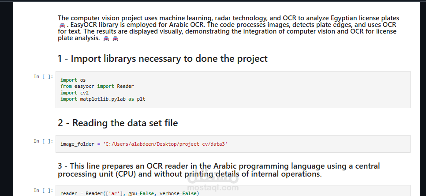This screenshot has height=196, width=426.
Task: Select the "import cv2" code line
Action: 75,93
